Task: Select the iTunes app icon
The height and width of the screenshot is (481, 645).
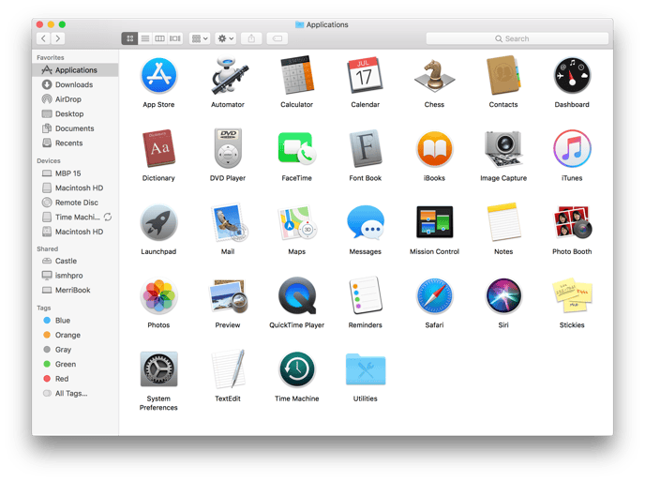Action: [x=572, y=148]
